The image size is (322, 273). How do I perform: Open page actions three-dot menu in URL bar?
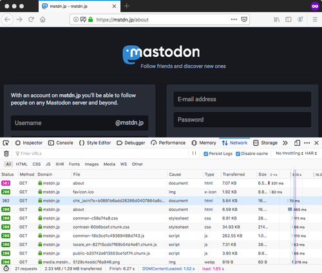pos(234,19)
